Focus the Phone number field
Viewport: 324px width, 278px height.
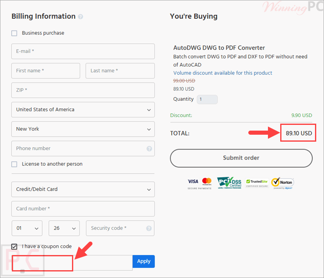pyautogui.click(x=83, y=149)
